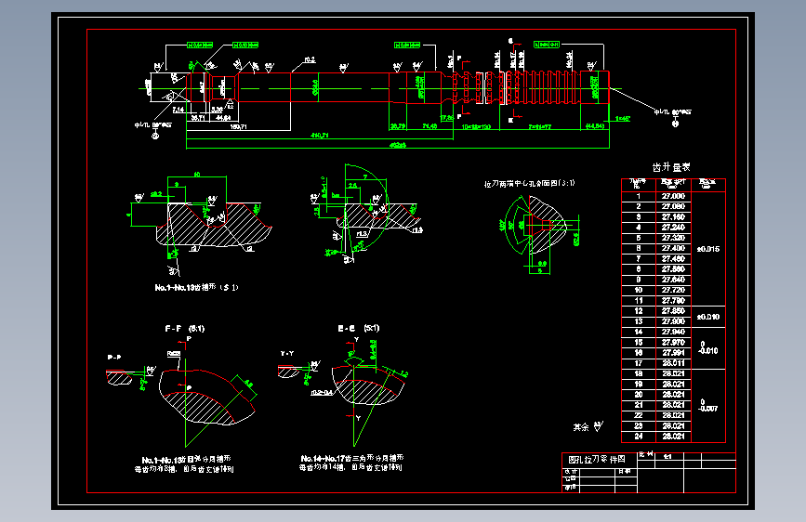
Task: Click the 160.71 length dimension
Action: (239, 126)
